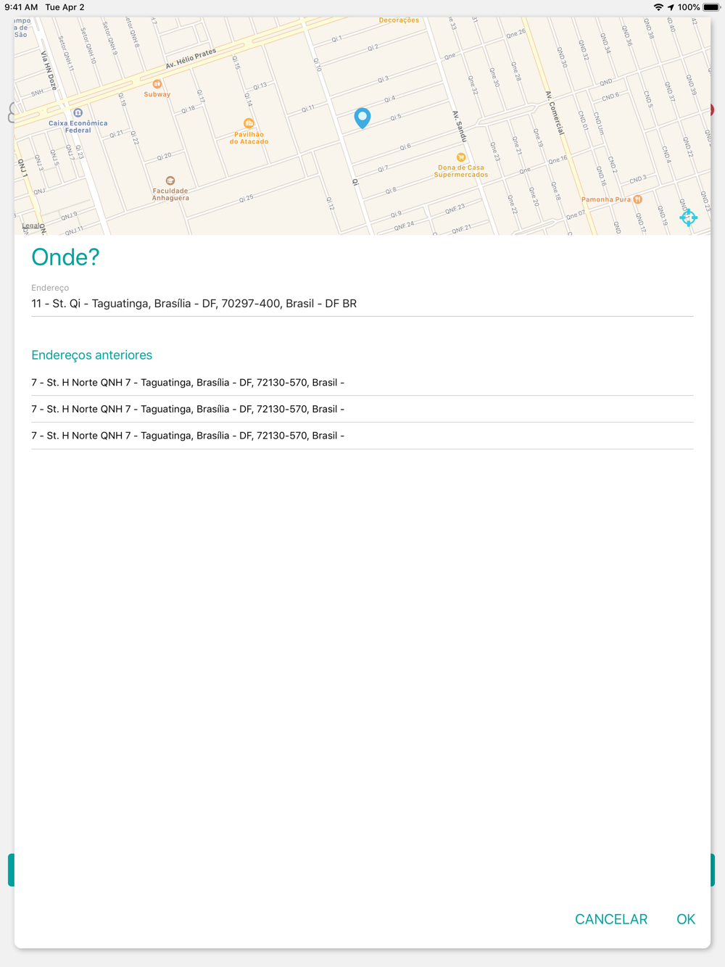This screenshot has width=725, height=967.
Task: Select the Caixa Econômica Federal marker
Action: 78,113
